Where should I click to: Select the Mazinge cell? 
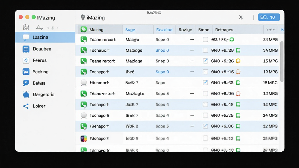[134, 50]
